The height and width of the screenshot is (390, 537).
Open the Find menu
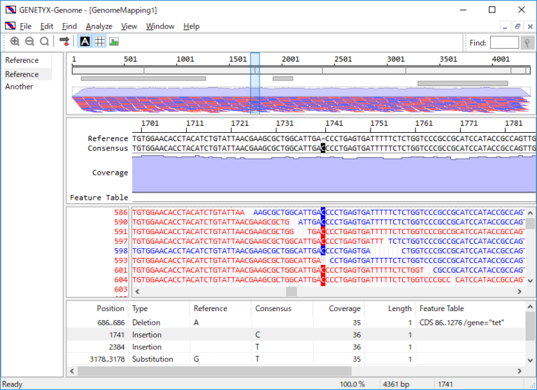(x=69, y=27)
